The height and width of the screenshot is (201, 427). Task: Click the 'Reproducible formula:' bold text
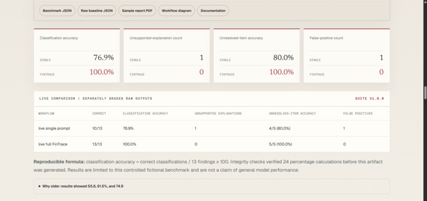(59, 162)
